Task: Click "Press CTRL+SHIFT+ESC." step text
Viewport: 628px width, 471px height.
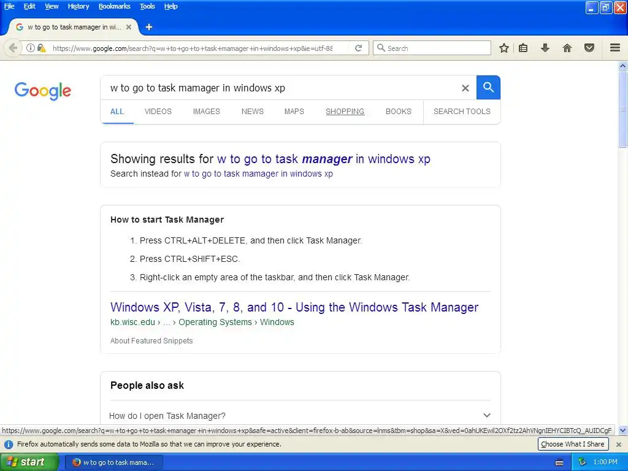Action: [x=190, y=259]
